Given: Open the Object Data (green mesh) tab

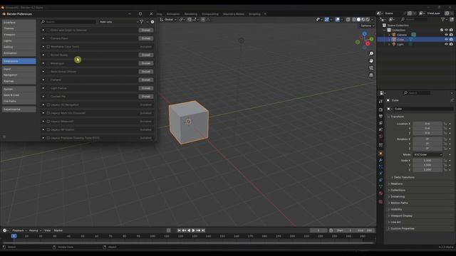Looking at the screenshot, I should [x=380, y=186].
